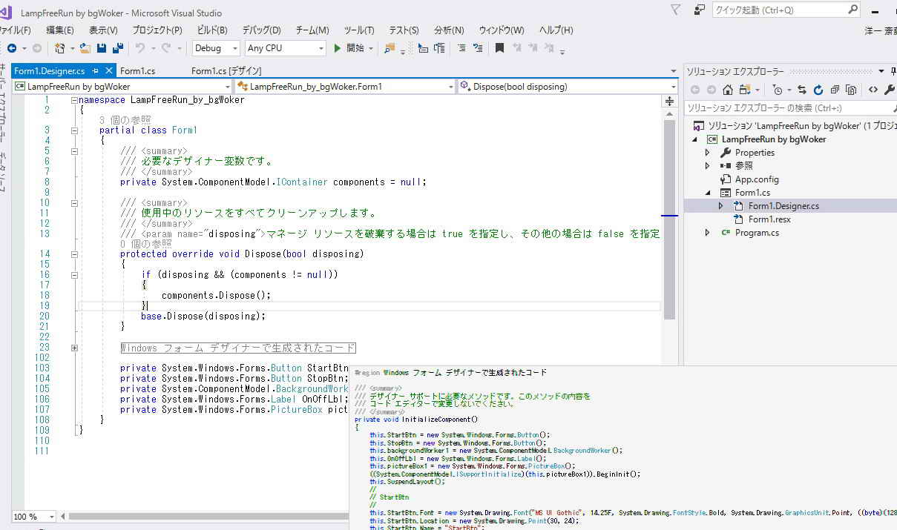Open the ヘルプ(H) menu

pos(556,30)
